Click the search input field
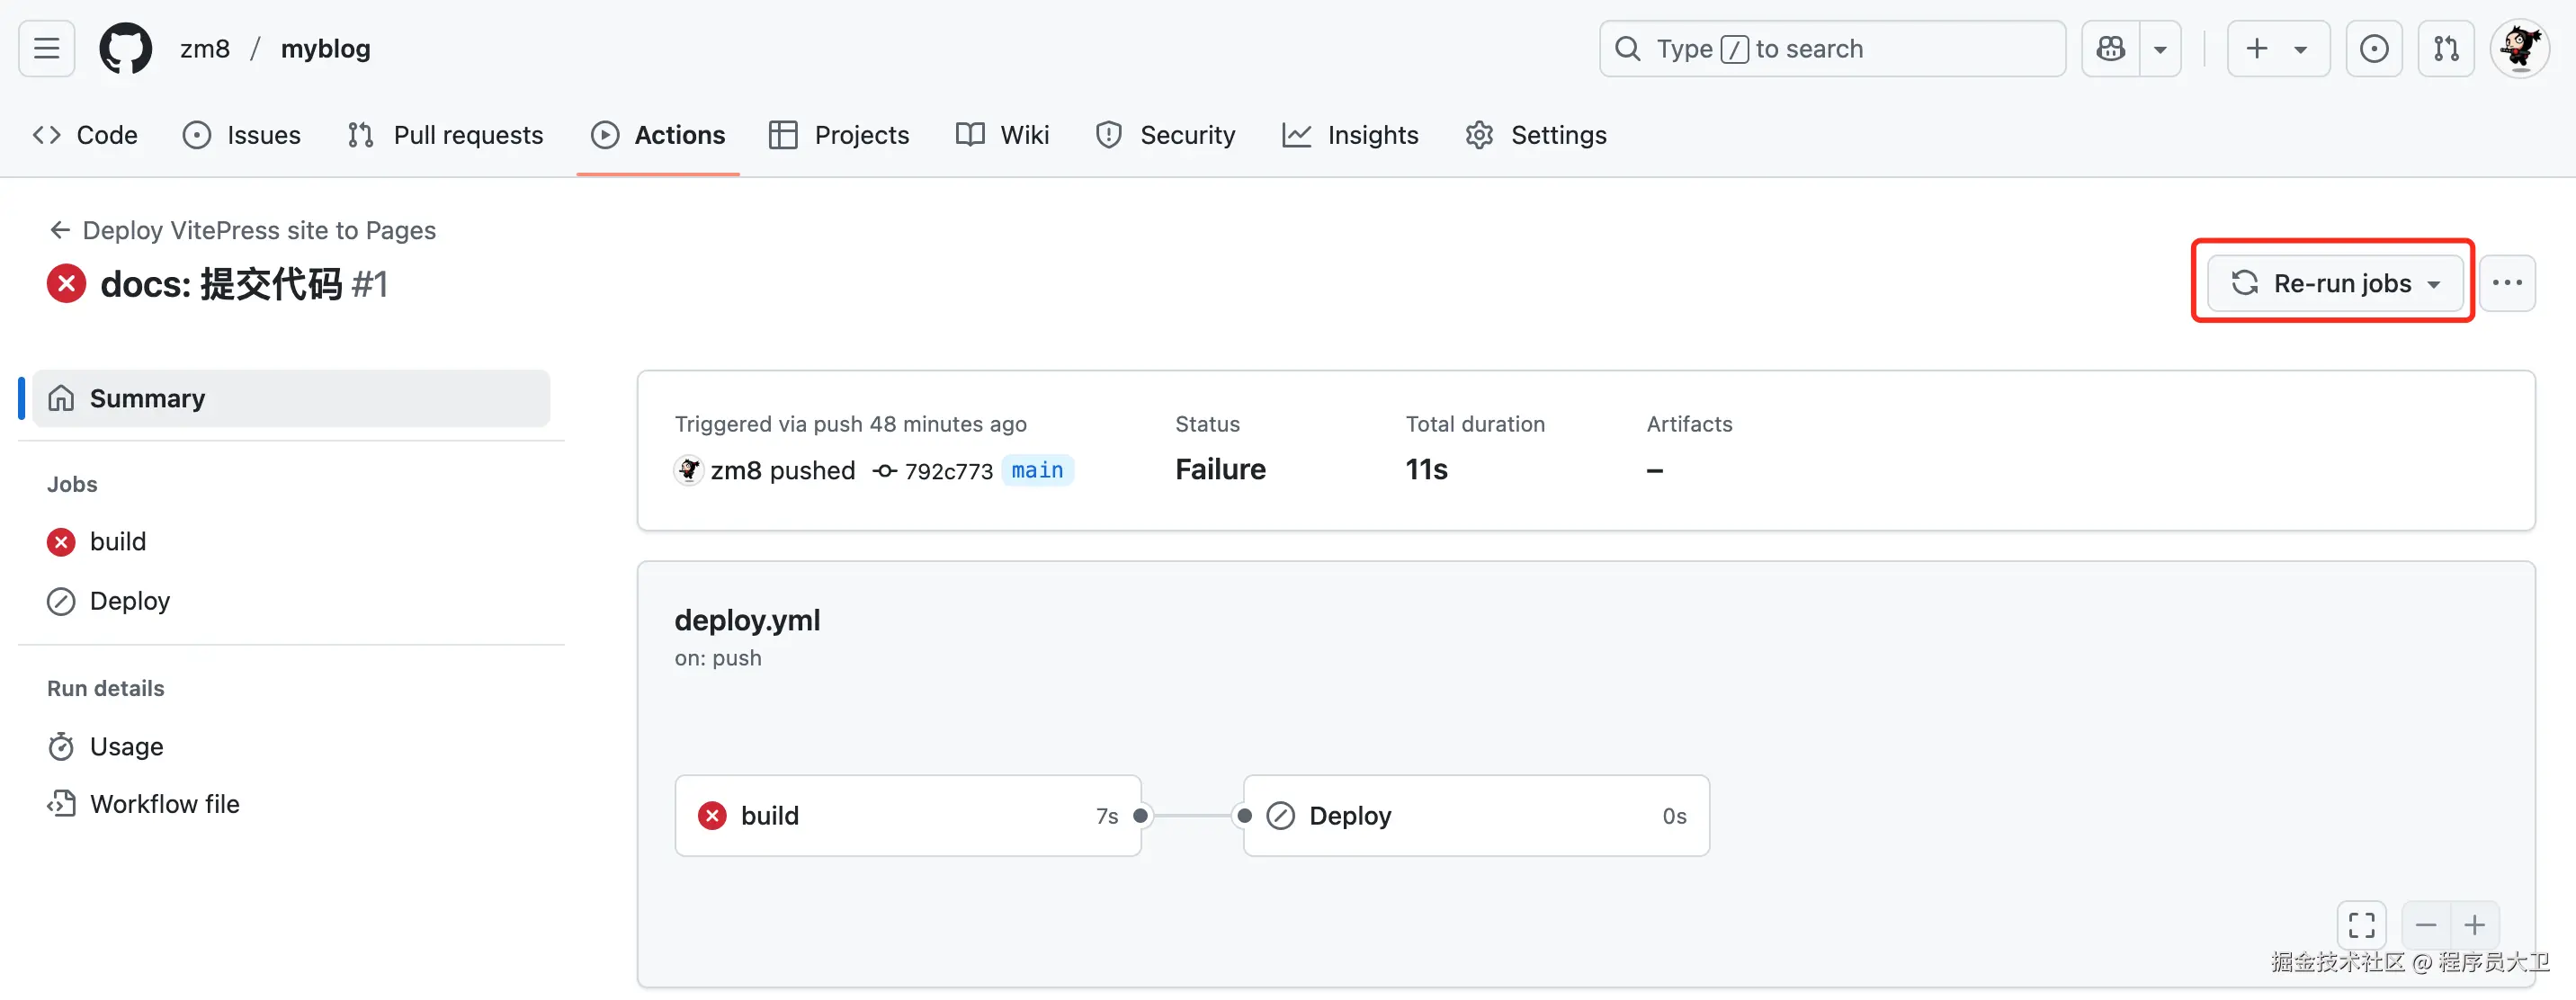This screenshot has height=1000, width=2576. [1830, 48]
